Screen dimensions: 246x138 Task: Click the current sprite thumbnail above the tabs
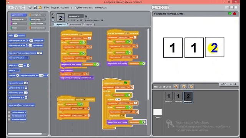(61, 18)
